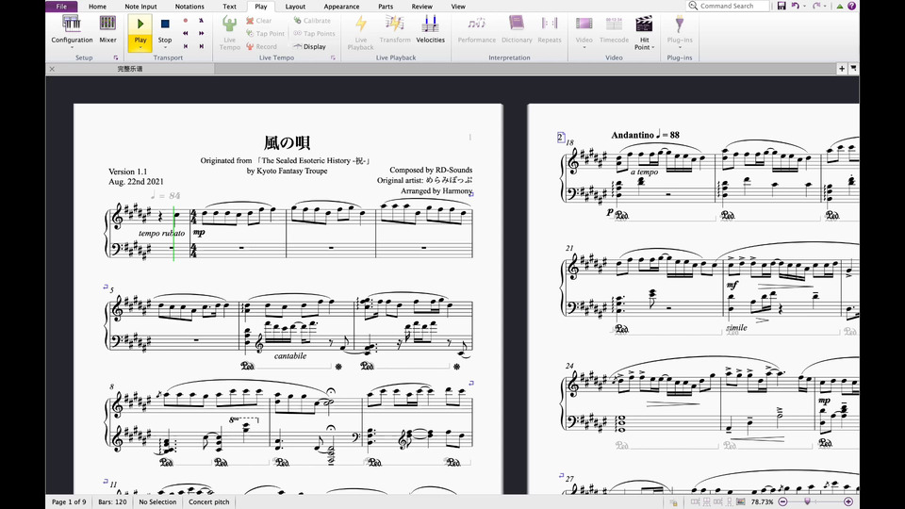Open the switch tabs menu arrow
This screenshot has height=509, width=905.
(x=853, y=69)
